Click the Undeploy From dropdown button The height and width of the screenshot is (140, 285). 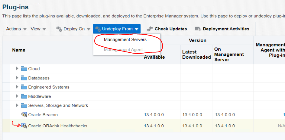click(117, 29)
